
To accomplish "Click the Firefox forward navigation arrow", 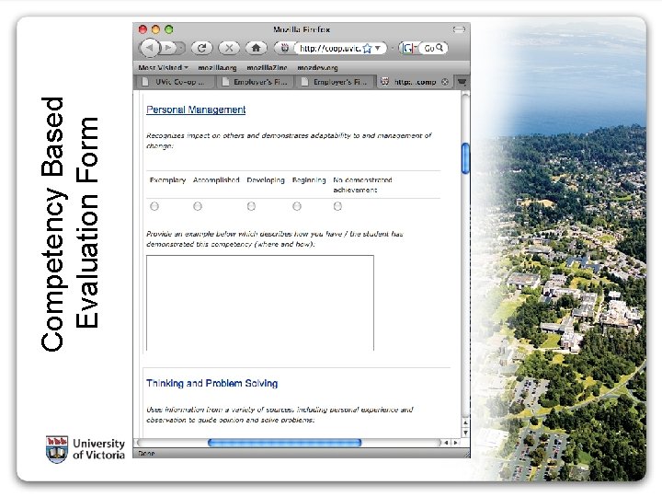I will [169, 48].
